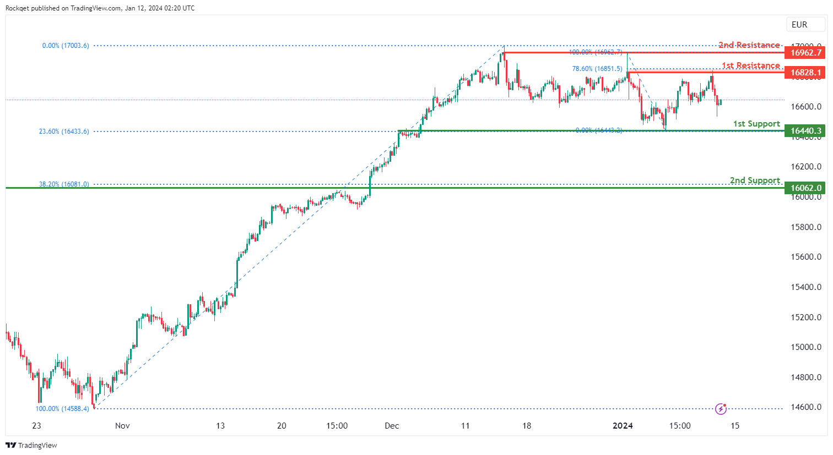Click the 15000.0 price axis value
This screenshot has height=455, width=833.
tap(805, 347)
